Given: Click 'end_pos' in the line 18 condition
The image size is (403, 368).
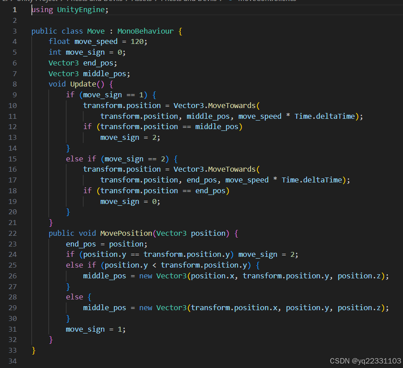Looking at the screenshot, I should click(210, 190).
